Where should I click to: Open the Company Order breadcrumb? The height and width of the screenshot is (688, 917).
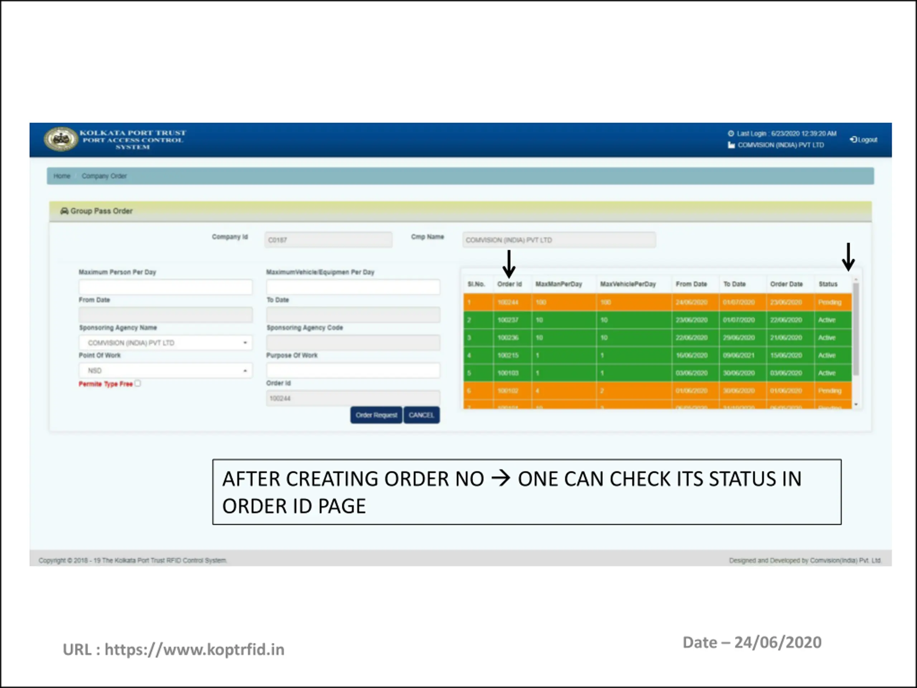[x=104, y=176]
